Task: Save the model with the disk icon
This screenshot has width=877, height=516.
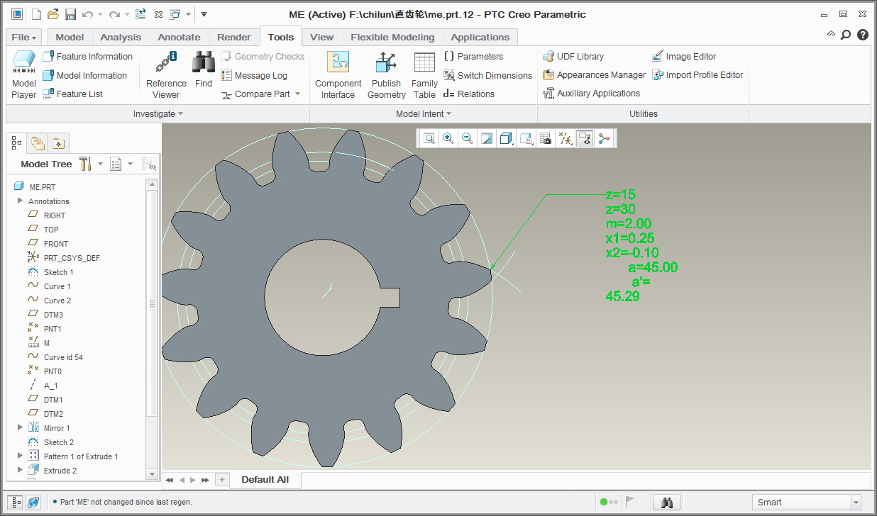Action: [70, 14]
